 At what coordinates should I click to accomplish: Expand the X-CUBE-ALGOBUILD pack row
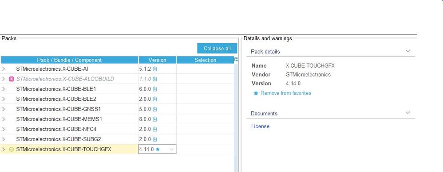click(4, 79)
